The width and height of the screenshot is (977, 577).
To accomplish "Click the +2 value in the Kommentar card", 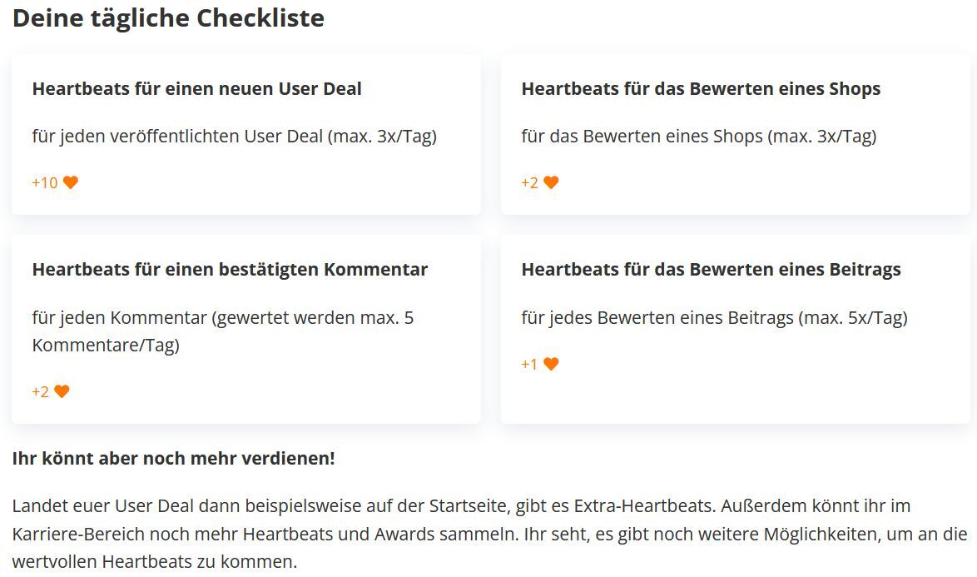I will click(41, 391).
